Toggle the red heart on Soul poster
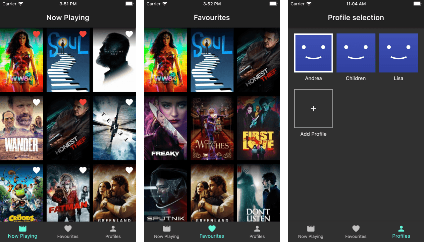The width and height of the screenshot is (424, 242). tap(83, 34)
